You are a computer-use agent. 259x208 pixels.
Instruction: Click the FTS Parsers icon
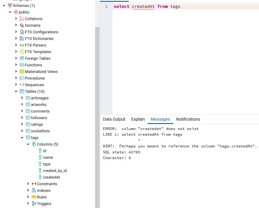(22, 45)
